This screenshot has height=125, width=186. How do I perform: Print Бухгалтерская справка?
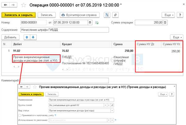(80, 15)
